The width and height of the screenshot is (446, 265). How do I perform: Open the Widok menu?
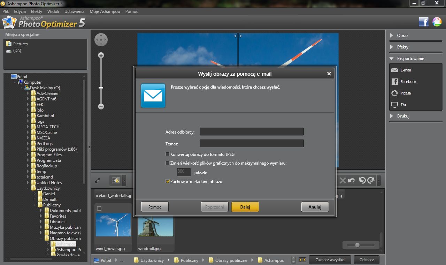53,12
